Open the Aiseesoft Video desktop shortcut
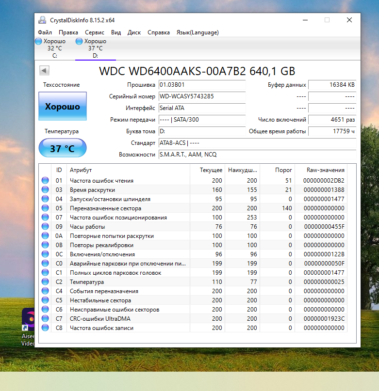 28,327
